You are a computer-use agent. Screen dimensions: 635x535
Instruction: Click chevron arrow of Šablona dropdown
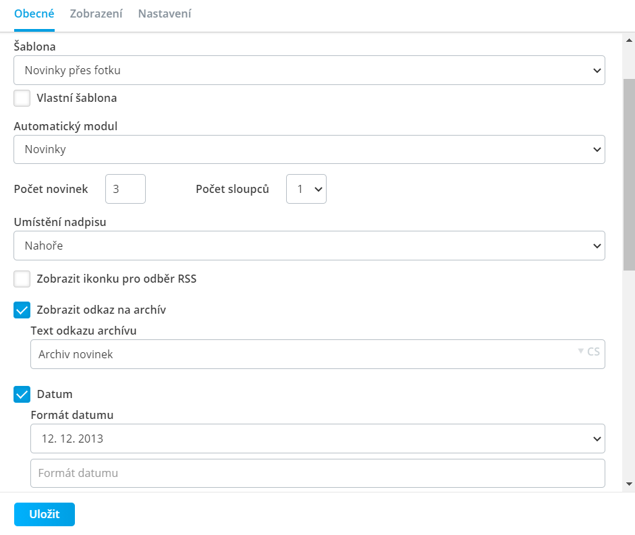click(x=597, y=70)
